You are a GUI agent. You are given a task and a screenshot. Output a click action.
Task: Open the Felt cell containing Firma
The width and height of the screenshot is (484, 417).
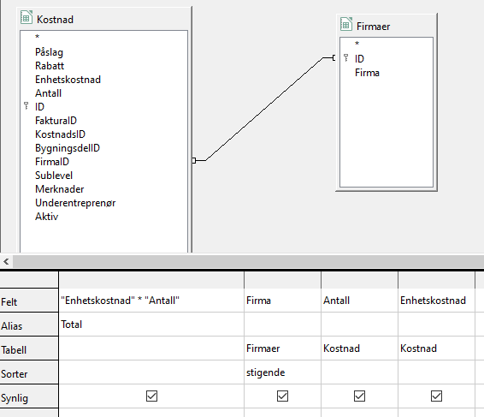coord(282,301)
